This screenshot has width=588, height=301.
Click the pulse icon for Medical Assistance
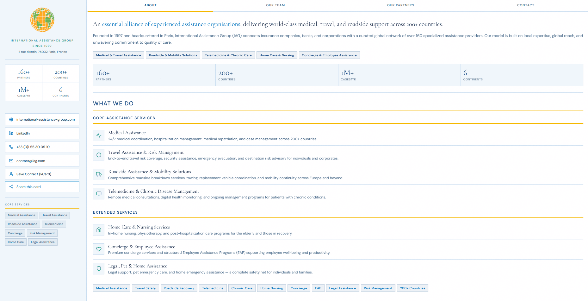(99, 135)
